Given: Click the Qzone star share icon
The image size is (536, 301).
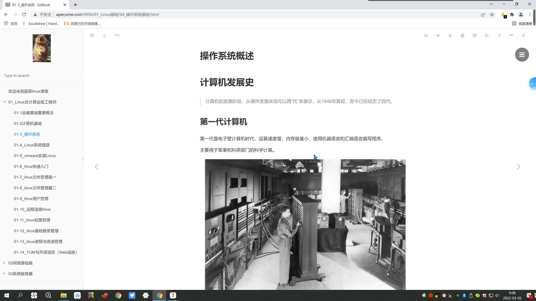Looking at the screenshot, I should [450, 35].
